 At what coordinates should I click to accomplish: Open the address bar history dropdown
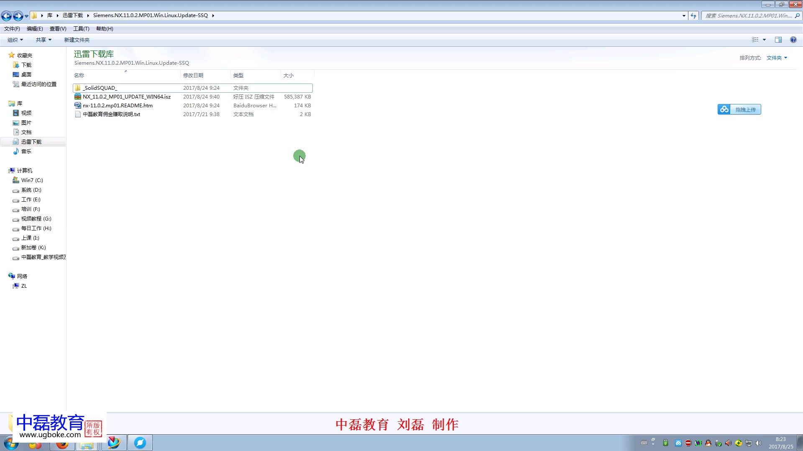click(x=684, y=15)
